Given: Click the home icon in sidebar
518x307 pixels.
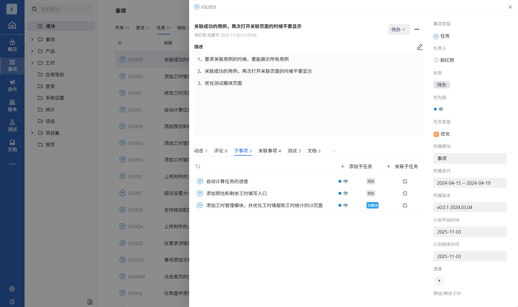Looking at the screenshot, I should pos(12,25).
